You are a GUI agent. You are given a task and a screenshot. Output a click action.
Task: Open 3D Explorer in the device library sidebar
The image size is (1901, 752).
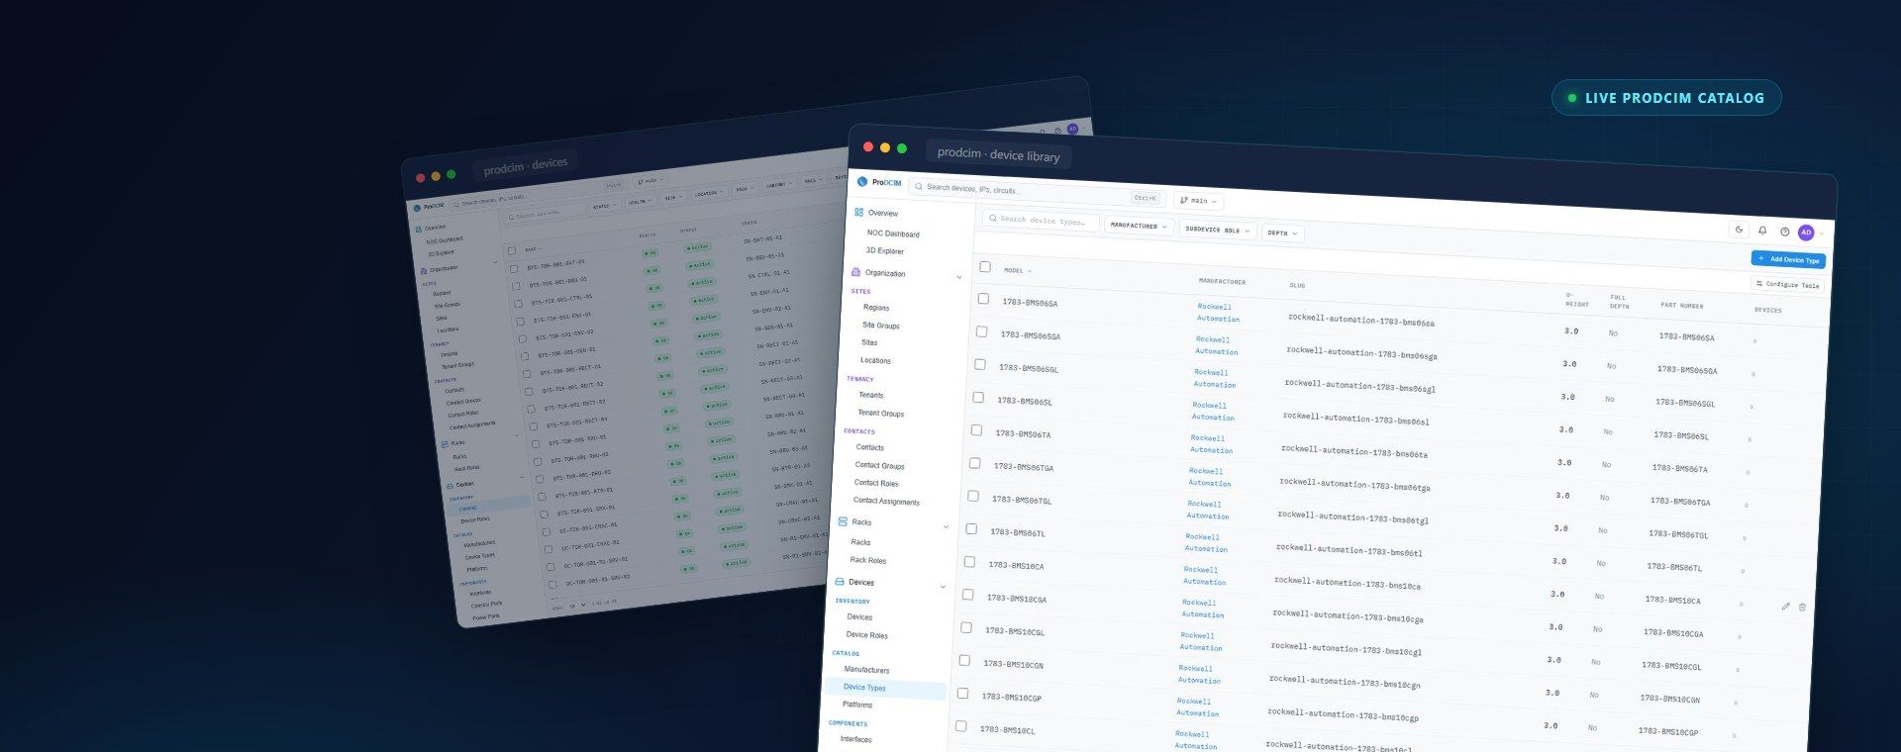pos(885,251)
